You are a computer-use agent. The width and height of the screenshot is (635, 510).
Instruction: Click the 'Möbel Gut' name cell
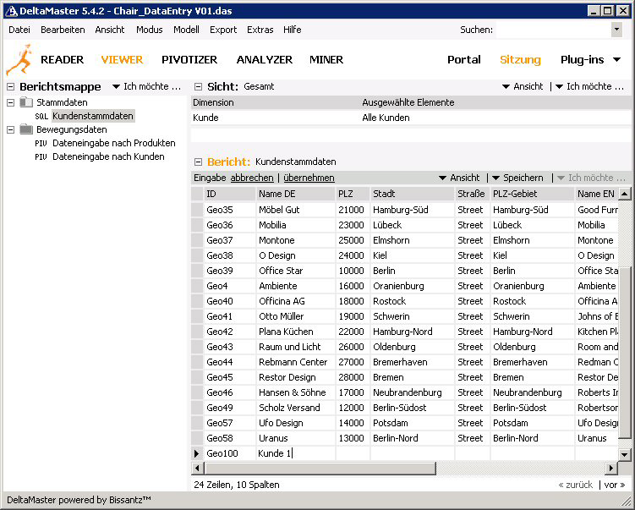point(296,210)
